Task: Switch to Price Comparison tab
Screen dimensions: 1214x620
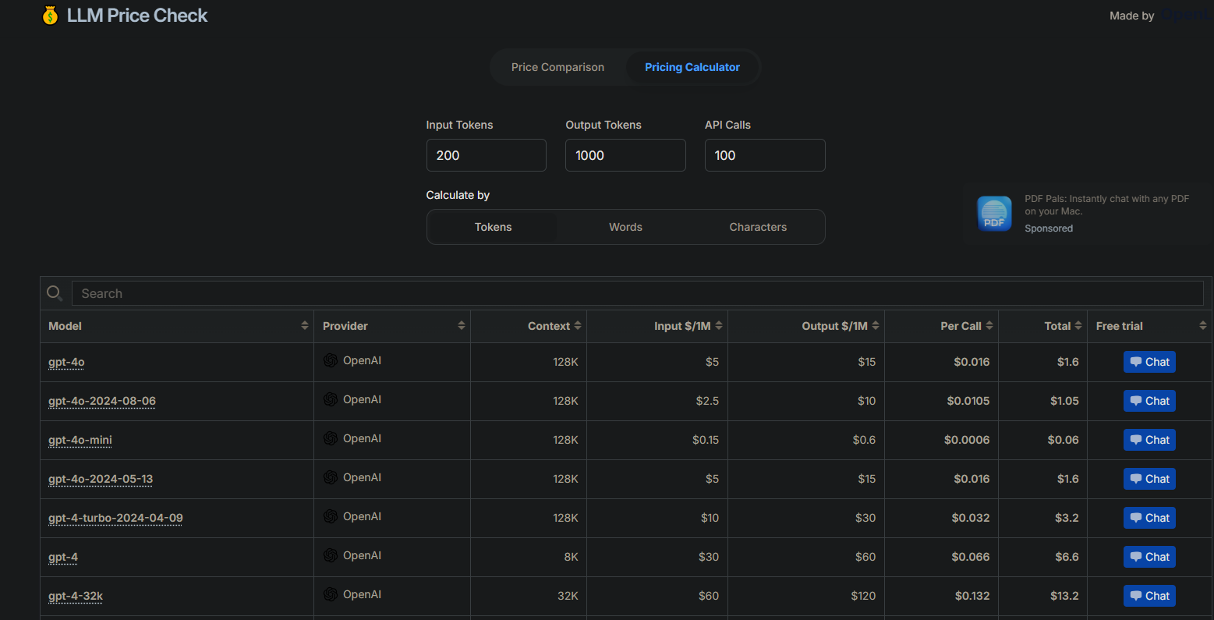Action: pyautogui.click(x=557, y=67)
